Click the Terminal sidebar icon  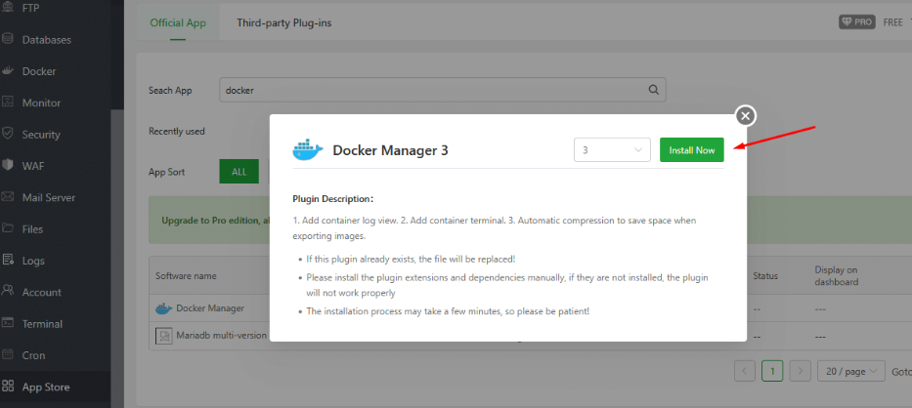(8, 322)
